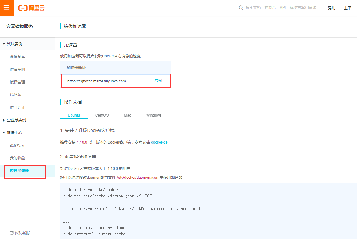Select 镜像加速器 in sidebar
357x239 pixels.
19,171
